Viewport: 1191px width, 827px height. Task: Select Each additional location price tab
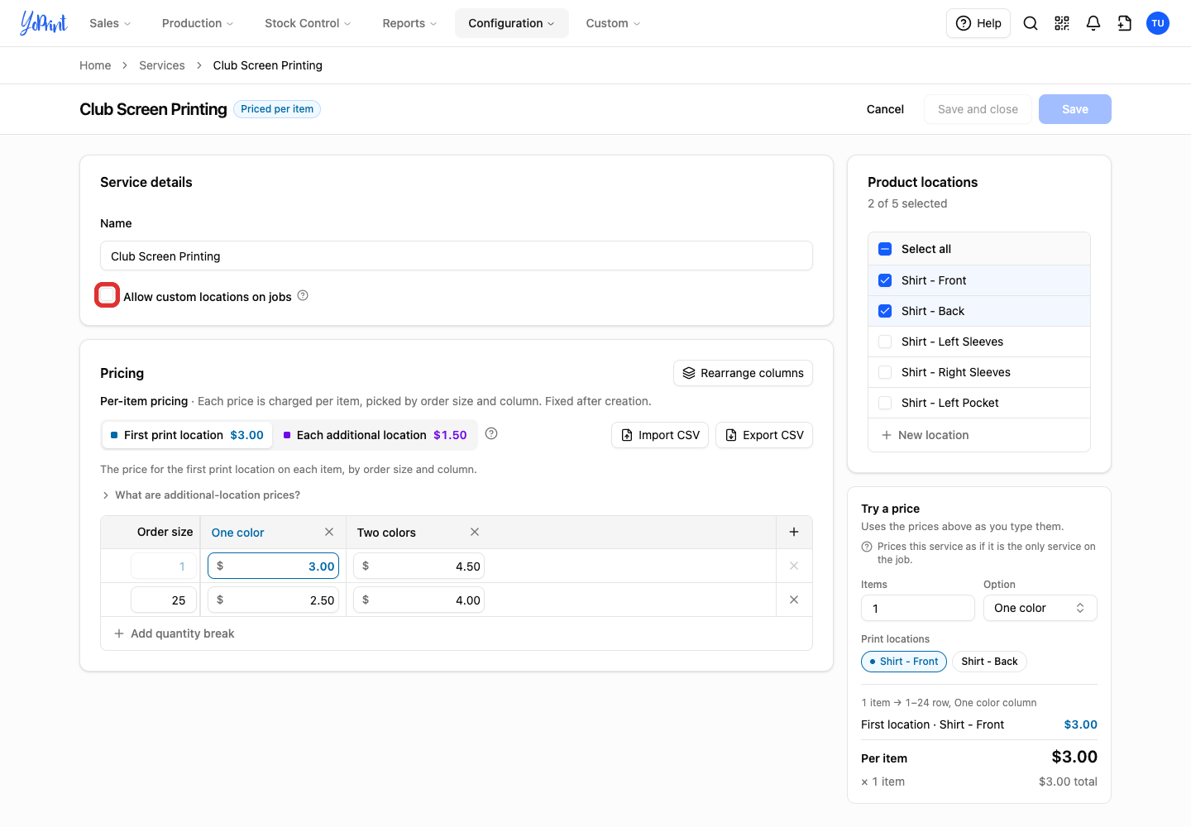pyautogui.click(x=375, y=435)
